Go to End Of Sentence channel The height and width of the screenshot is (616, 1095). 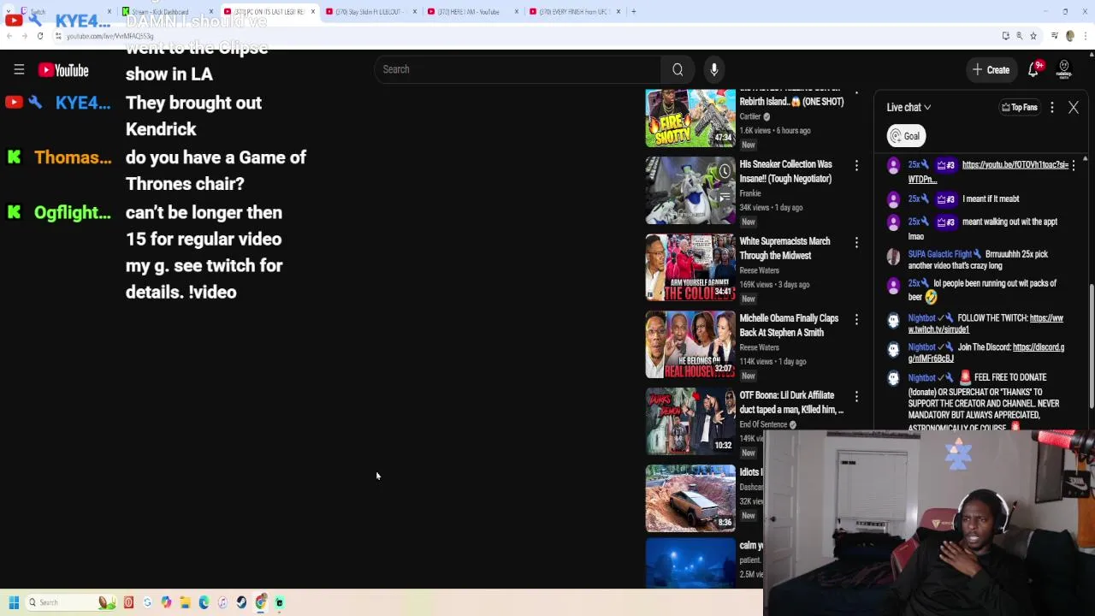(x=763, y=424)
